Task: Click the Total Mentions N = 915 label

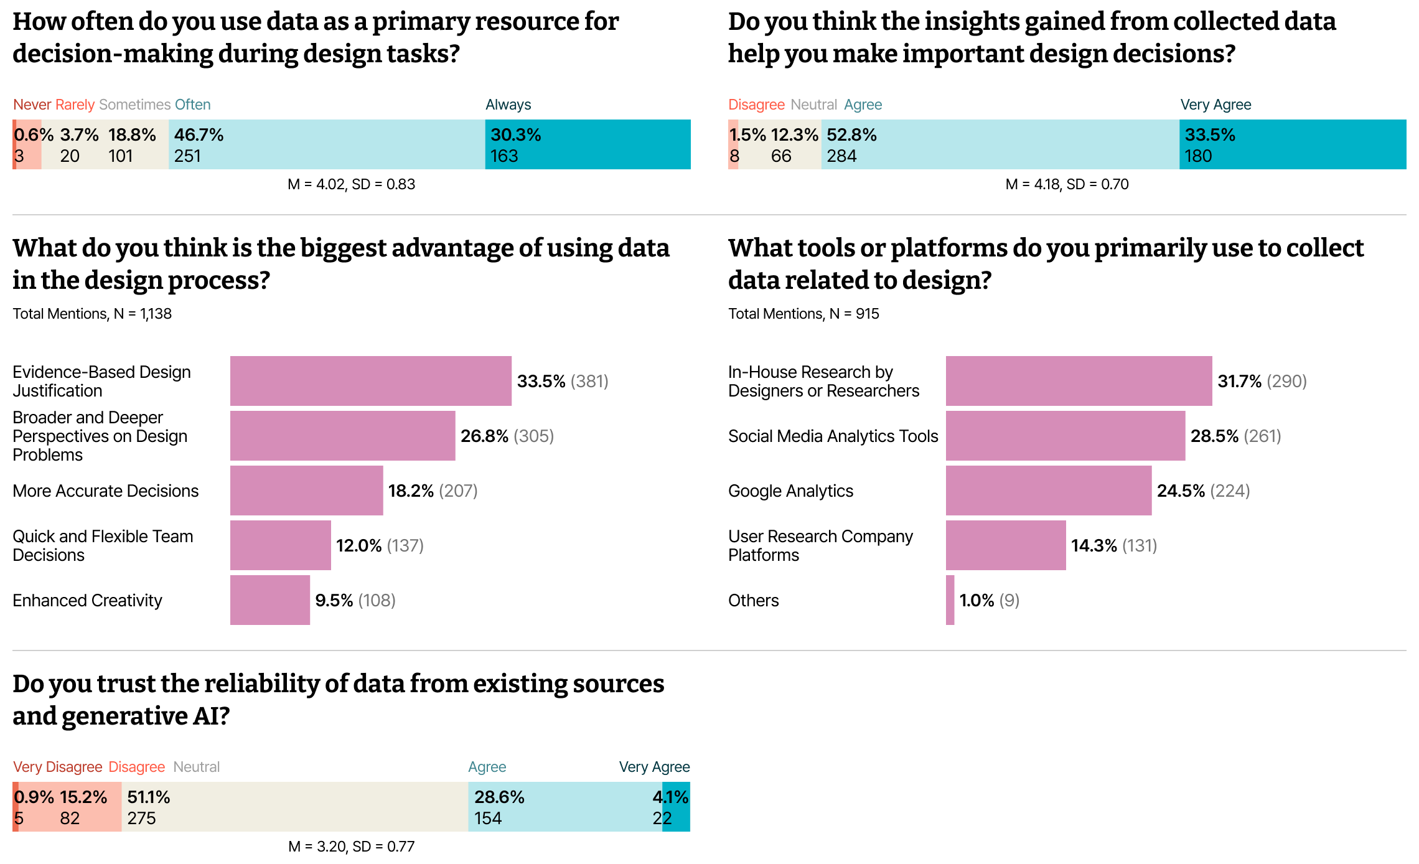Action: pyautogui.click(x=803, y=314)
